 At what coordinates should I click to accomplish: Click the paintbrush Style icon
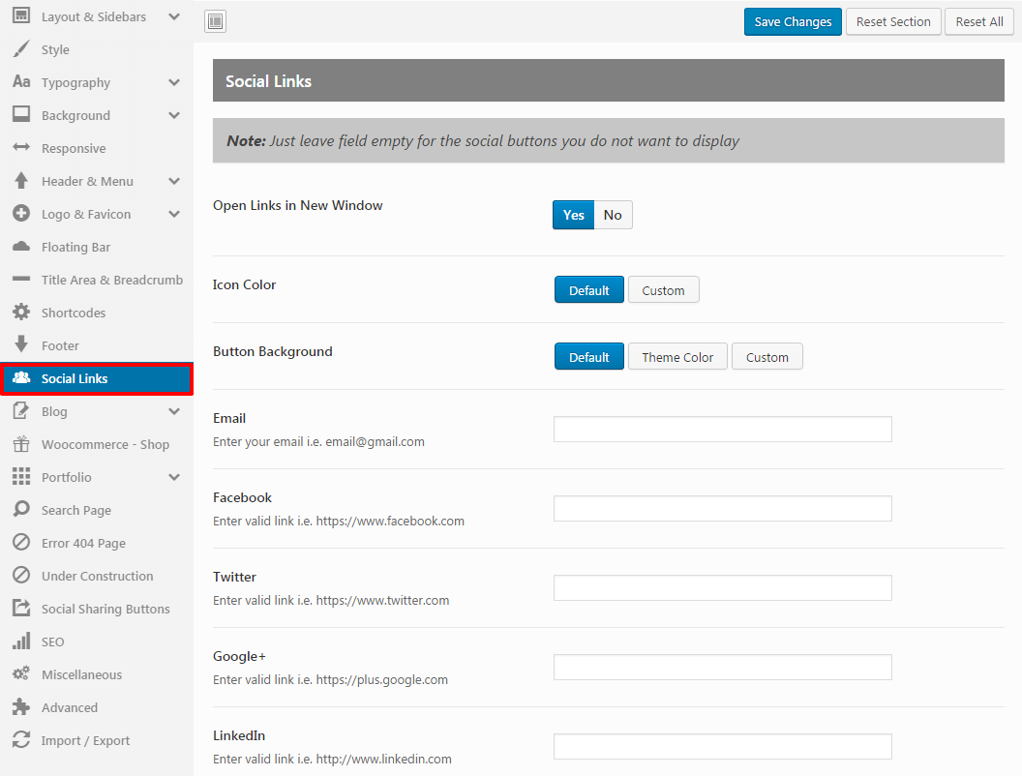click(21, 49)
